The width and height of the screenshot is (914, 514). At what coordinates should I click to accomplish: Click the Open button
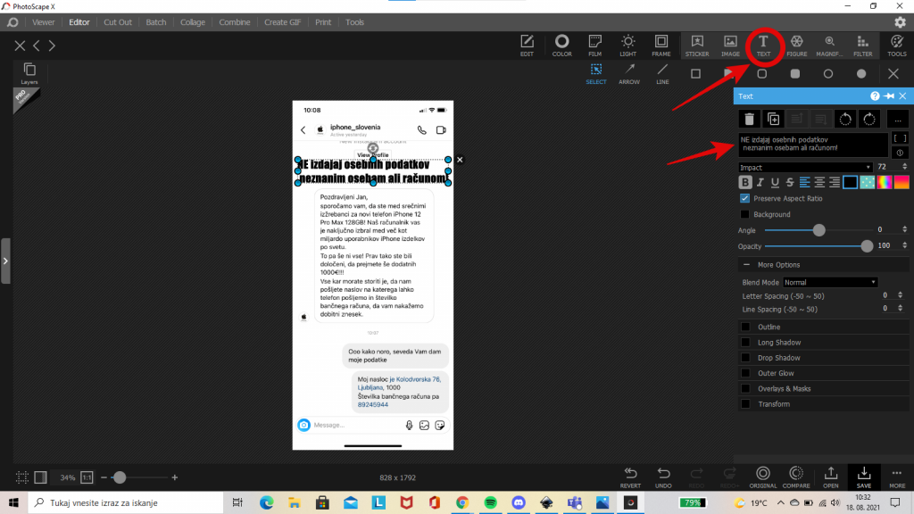click(831, 477)
